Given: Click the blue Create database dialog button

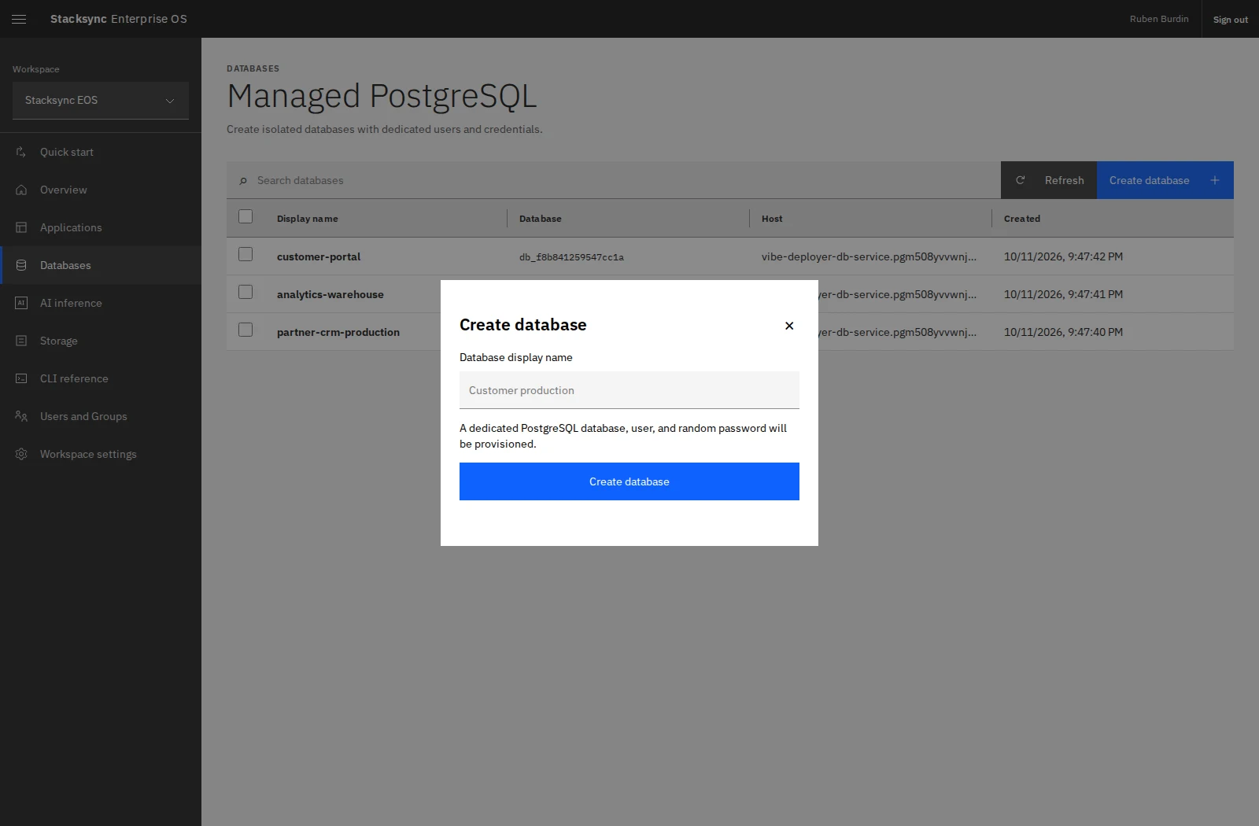Looking at the screenshot, I should point(629,481).
